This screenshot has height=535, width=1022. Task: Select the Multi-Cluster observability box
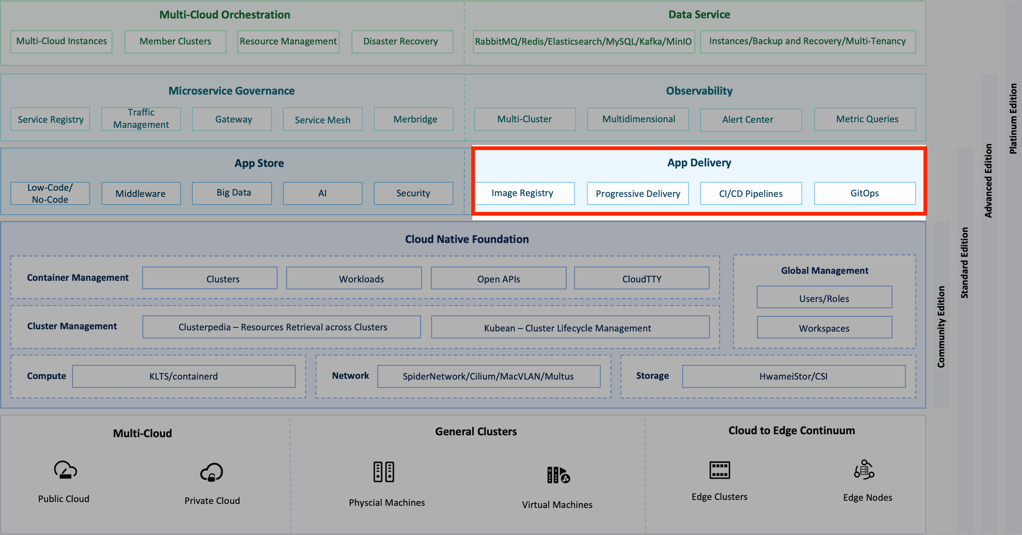click(525, 119)
